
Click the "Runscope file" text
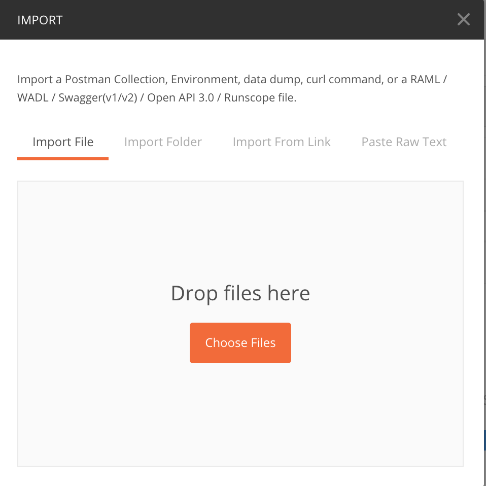259,98
